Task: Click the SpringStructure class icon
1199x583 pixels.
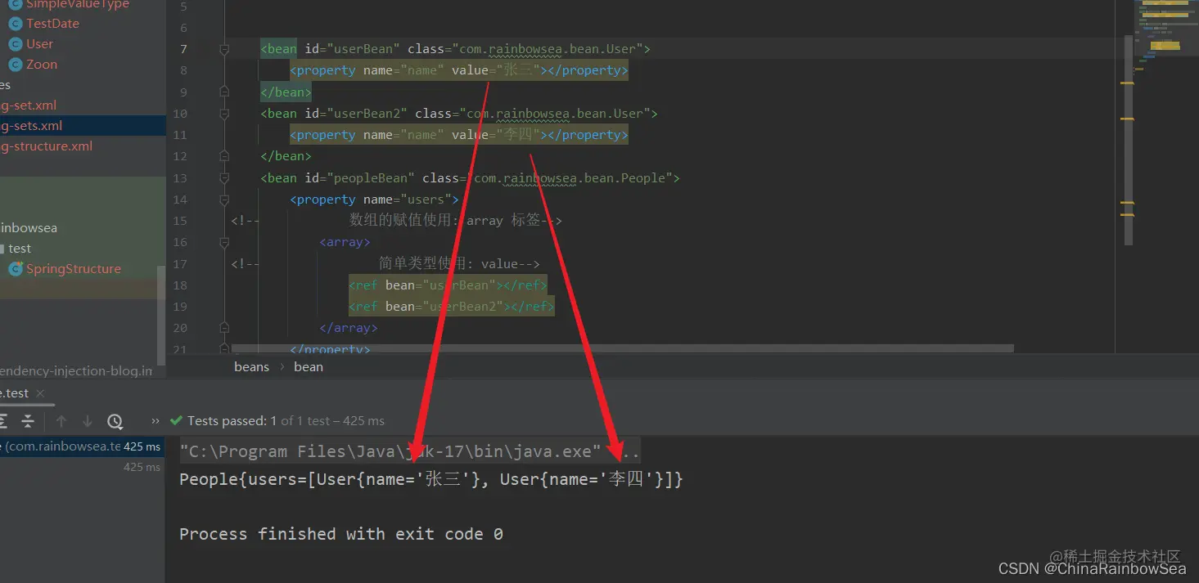Action: [x=15, y=269]
